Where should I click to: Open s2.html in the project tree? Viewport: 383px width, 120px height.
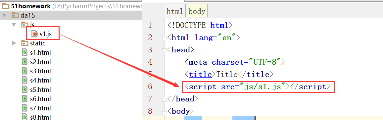click(40, 62)
